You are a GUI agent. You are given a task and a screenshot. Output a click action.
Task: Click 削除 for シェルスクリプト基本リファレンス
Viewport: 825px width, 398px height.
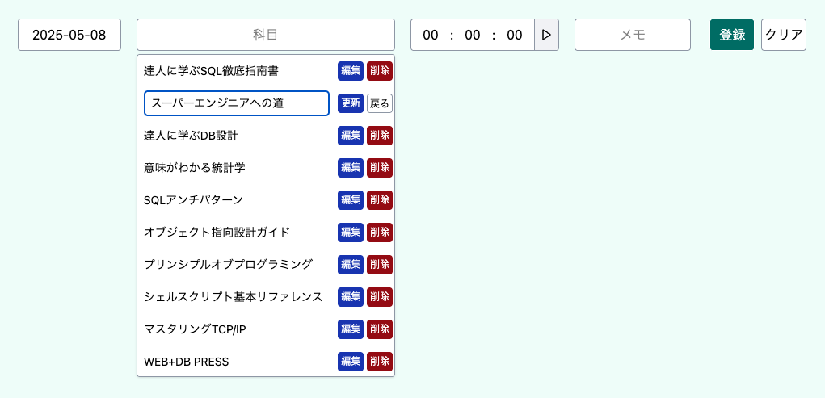(380, 297)
